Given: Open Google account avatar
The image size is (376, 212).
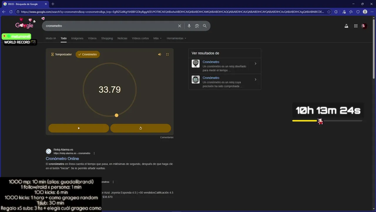Looking at the screenshot, I should click(x=364, y=26).
